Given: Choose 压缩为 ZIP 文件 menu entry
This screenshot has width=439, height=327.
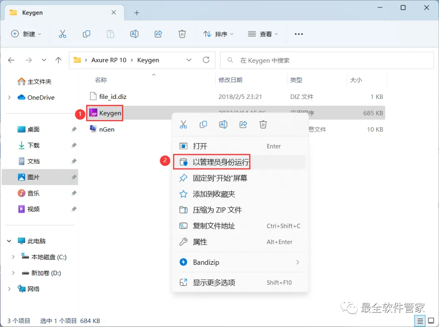Looking at the screenshot, I should point(240,210).
